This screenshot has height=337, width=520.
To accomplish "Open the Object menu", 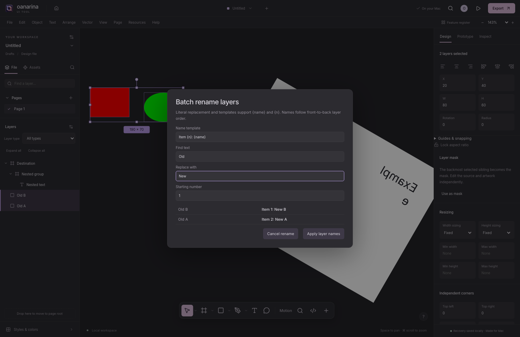I will 37,22.
